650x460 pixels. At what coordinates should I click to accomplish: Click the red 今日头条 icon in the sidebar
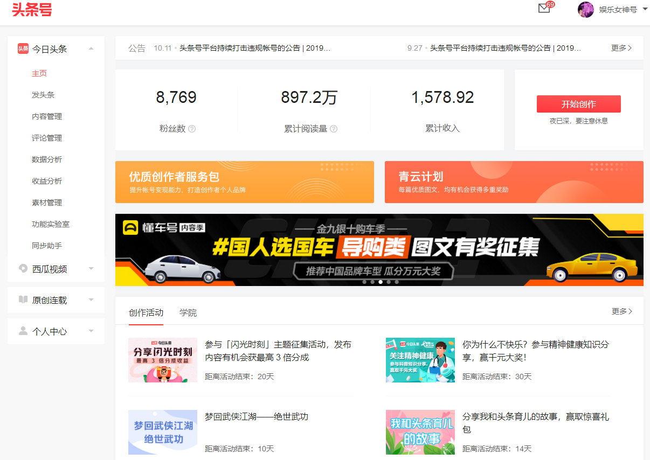23,47
